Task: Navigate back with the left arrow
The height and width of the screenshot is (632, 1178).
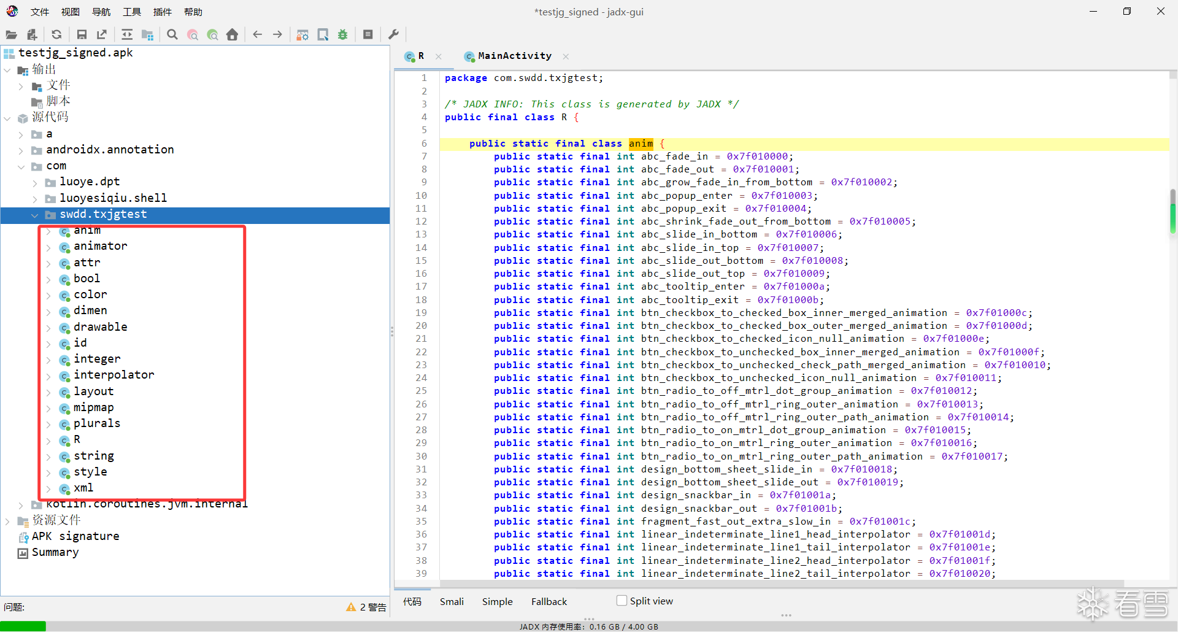Action: (258, 35)
